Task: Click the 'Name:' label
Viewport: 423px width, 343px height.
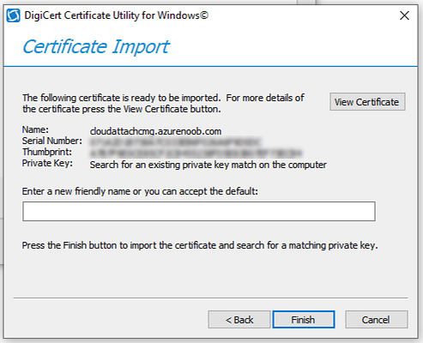Action: pos(35,129)
